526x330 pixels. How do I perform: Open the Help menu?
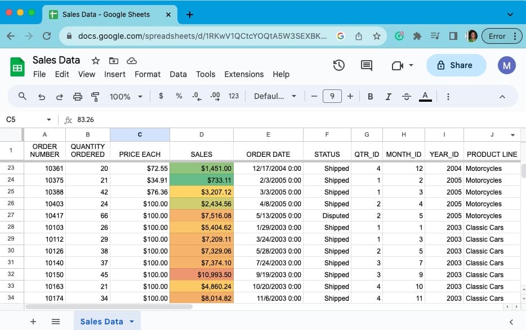coord(281,74)
